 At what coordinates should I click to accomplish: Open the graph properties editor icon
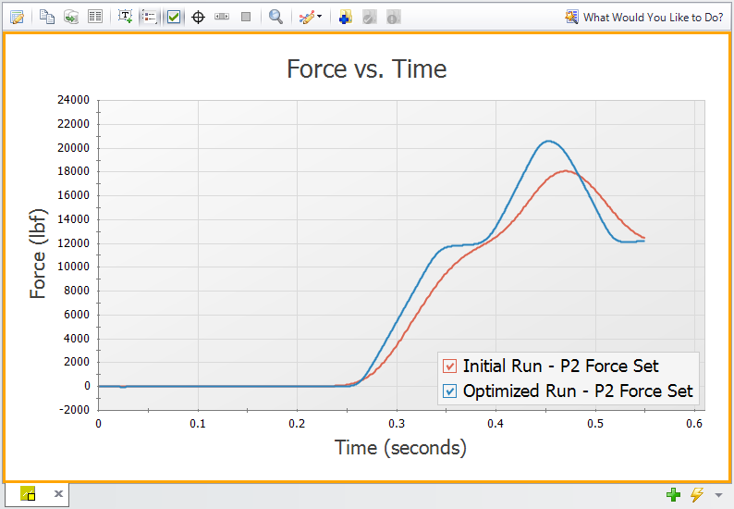(17, 18)
